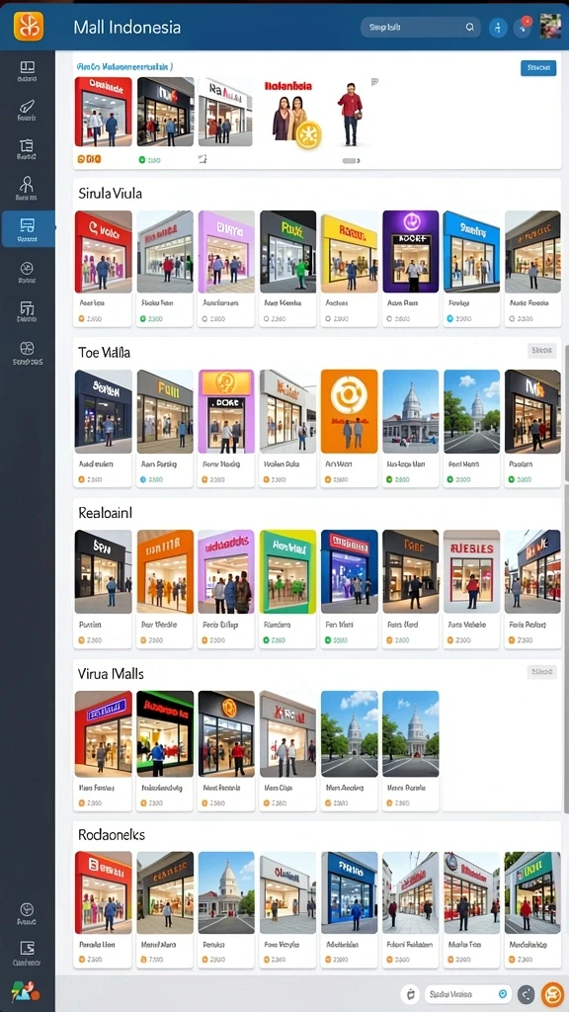Open the orange Mall Indonesia logo icon

29,27
